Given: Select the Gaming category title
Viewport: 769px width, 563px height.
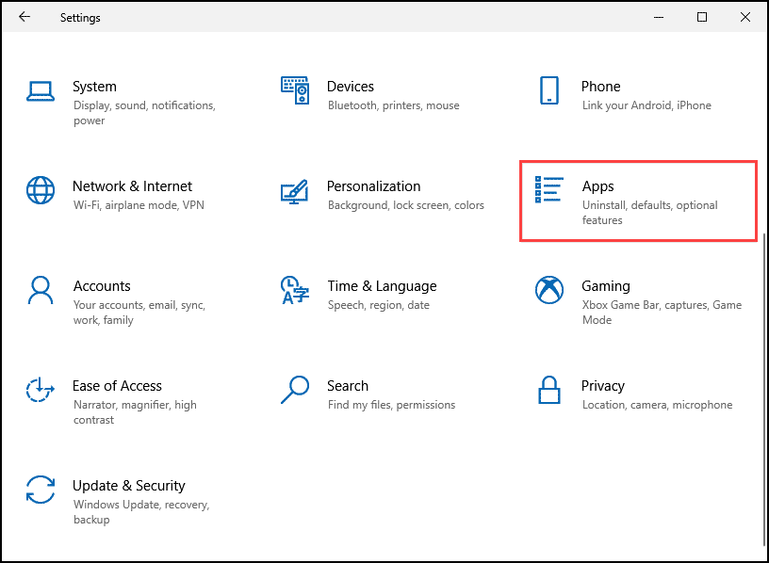Looking at the screenshot, I should (x=606, y=286).
